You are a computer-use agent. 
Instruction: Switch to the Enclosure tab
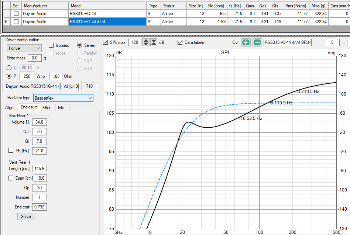[x=29, y=107]
